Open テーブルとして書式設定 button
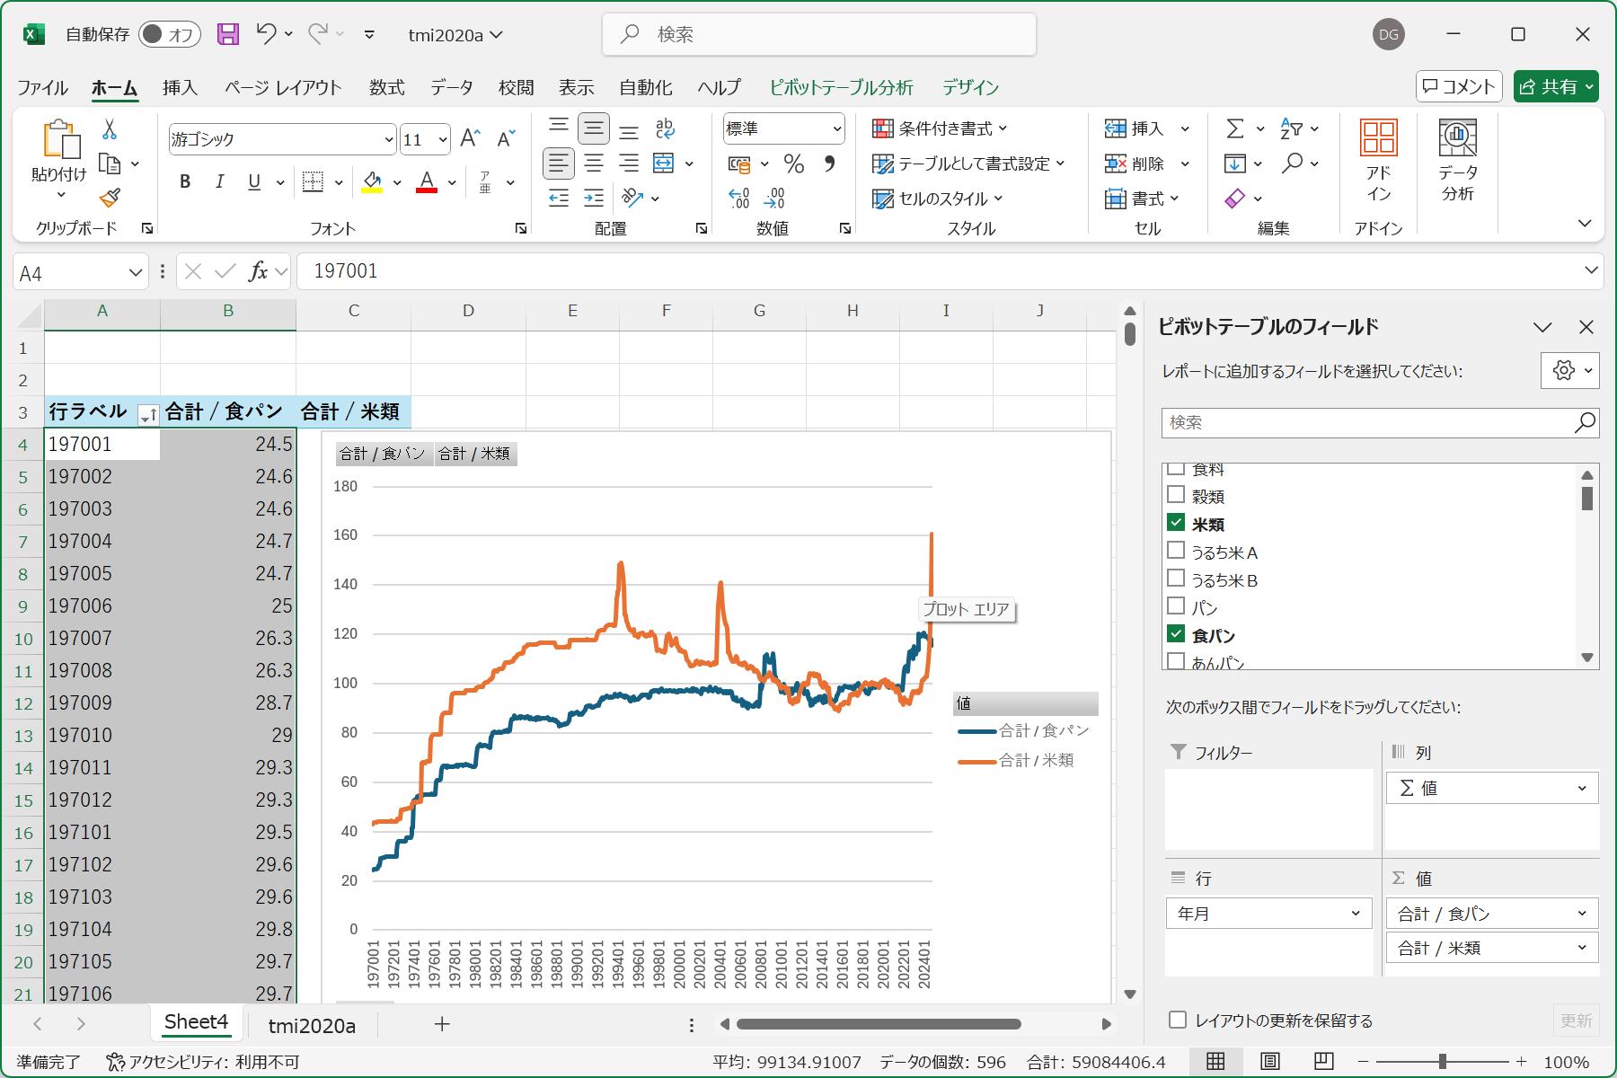This screenshot has width=1617, height=1078. (x=968, y=163)
